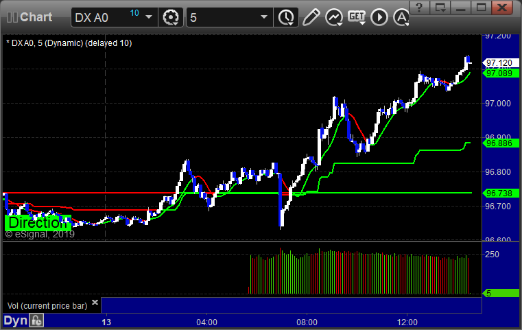Select the 97.120 current price label
Image resolution: width=522 pixels, height=330 pixels.
[501, 63]
